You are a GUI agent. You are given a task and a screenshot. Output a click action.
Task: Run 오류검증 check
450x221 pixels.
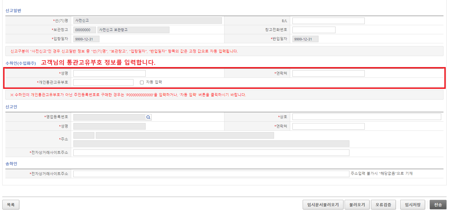point(383,205)
